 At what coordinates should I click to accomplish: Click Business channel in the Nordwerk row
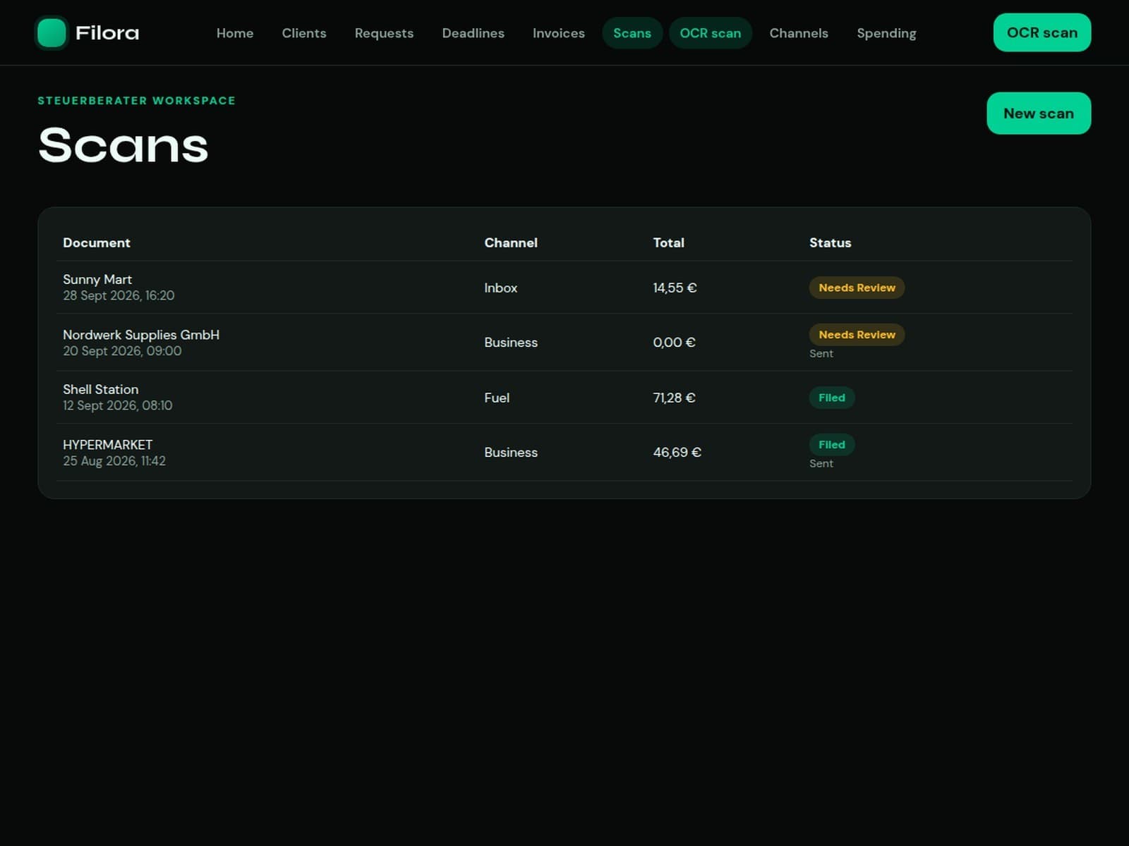[x=511, y=343]
